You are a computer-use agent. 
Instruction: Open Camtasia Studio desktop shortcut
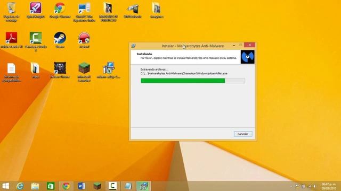pyautogui.click(x=36, y=41)
